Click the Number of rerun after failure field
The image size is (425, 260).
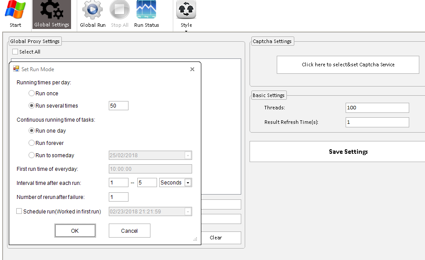coord(118,197)
